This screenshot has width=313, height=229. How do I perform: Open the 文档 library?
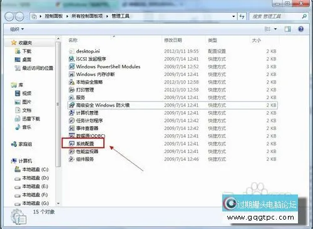click(27, 110)
